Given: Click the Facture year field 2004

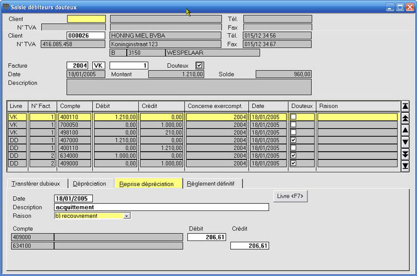Looking at the screenshot, I should (77, 66).
